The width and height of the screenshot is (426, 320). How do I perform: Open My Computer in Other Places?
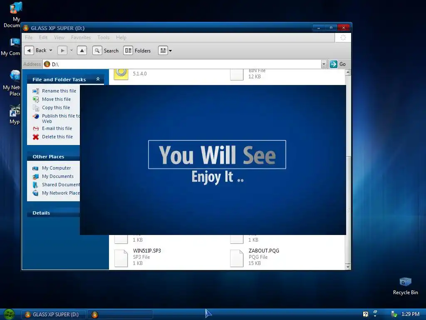[56, 168]
